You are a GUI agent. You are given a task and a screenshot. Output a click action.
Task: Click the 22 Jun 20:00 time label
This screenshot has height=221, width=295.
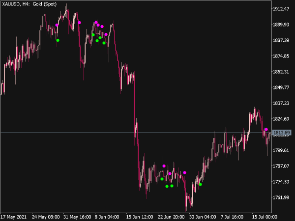pos(171,217)
